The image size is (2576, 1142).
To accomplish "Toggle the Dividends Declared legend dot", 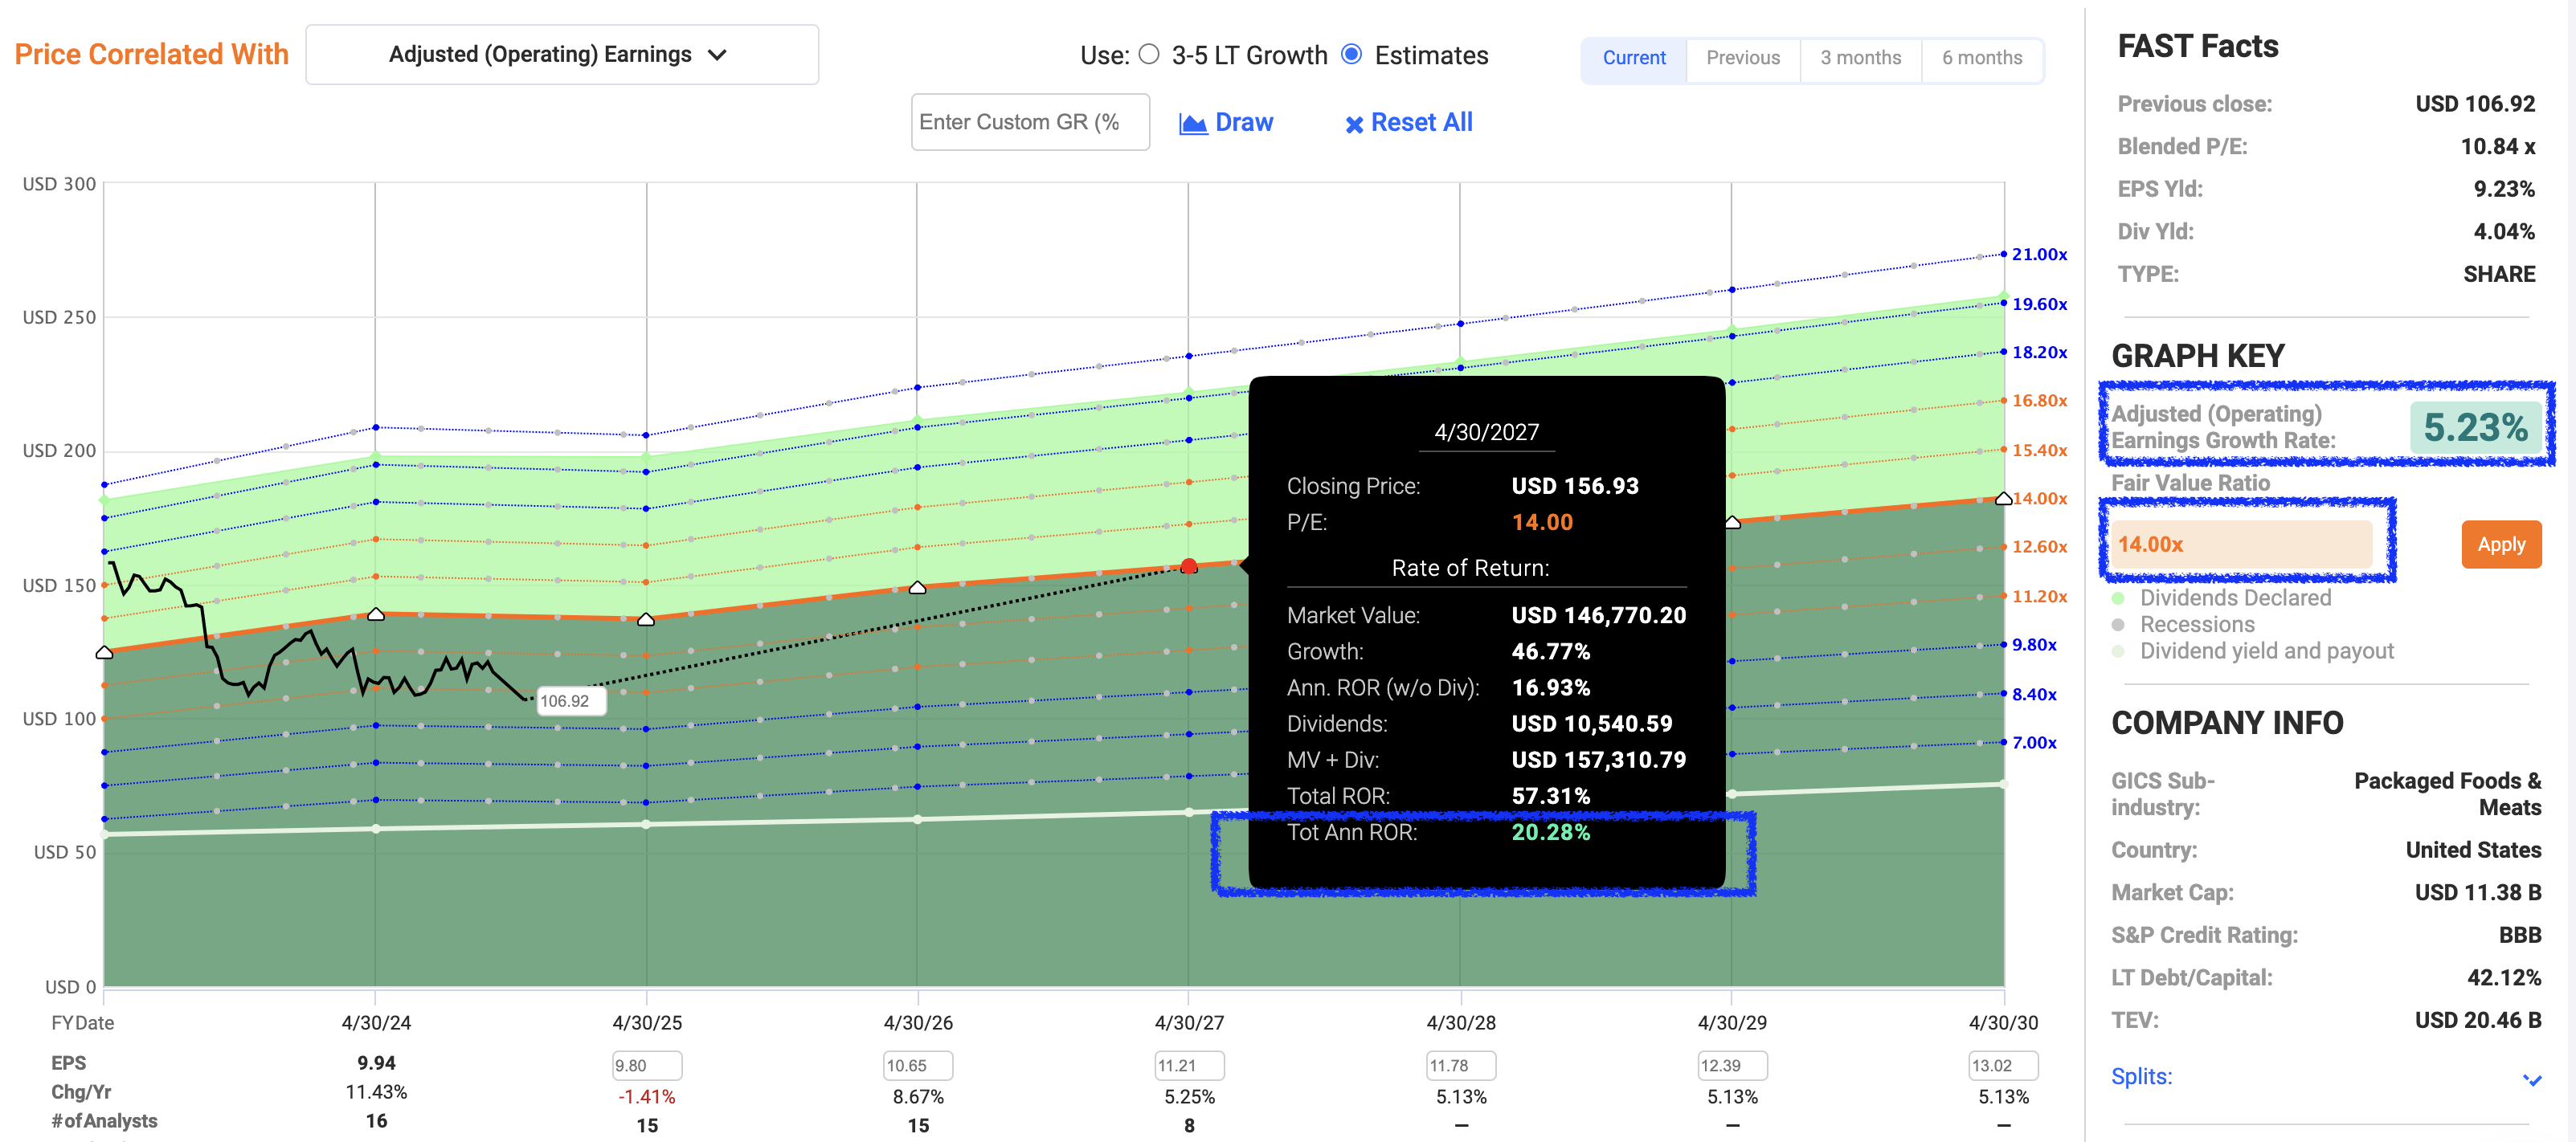I will click(x=2118, y=598).
